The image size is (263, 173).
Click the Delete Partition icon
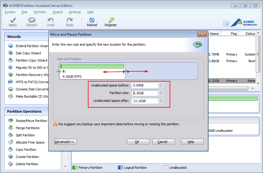click(11, 164)
